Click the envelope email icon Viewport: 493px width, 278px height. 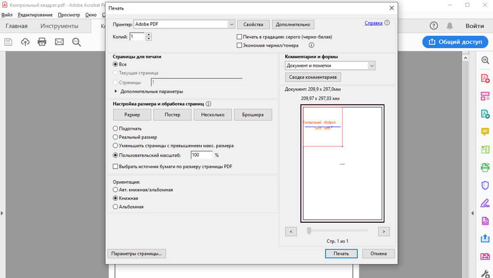59,42
